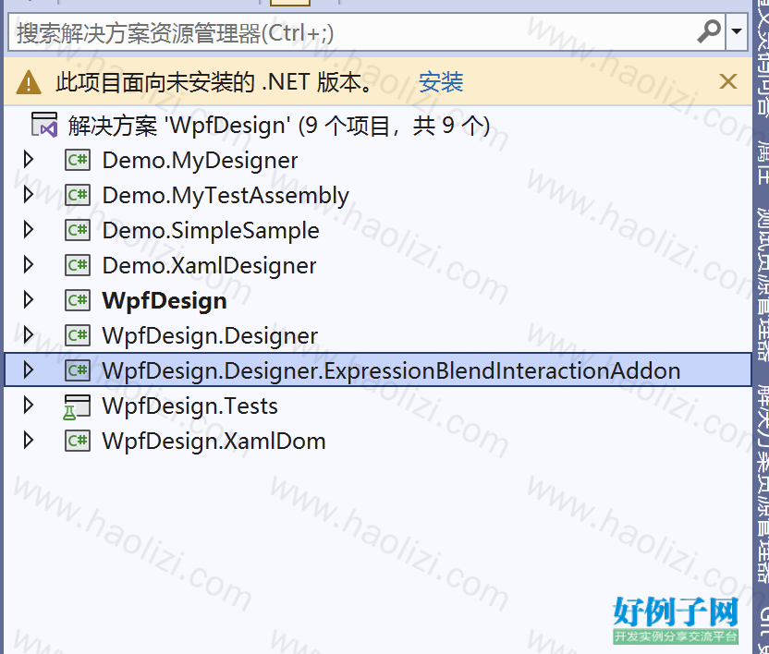Click the yellow warning triangle icon
This screenshot has width=769, height=654.
29,82
